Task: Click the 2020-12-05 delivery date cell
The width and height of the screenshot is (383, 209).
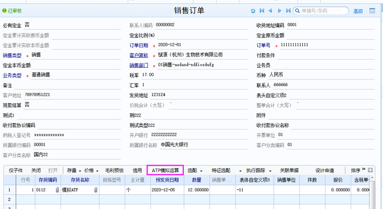Action: [167, 190]
